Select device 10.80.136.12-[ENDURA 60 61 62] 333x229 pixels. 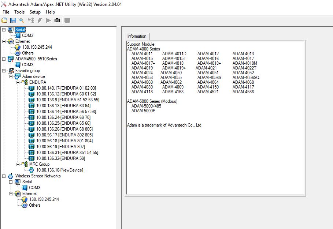click(x=66, y=94)
